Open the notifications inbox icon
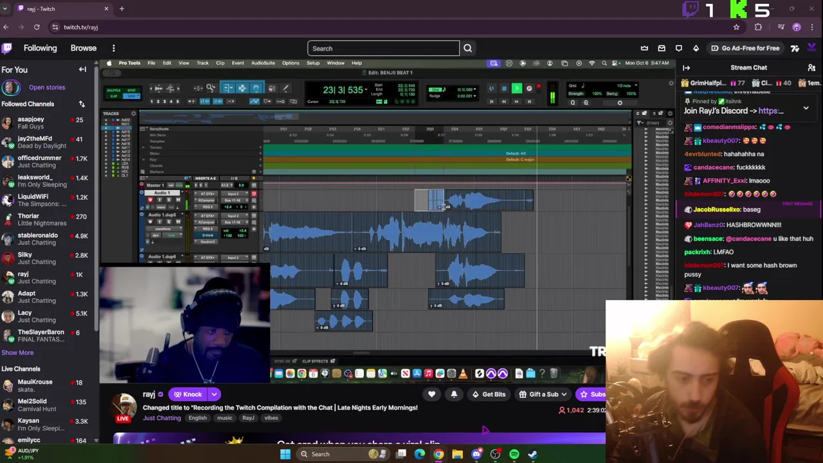 point(662,48)
